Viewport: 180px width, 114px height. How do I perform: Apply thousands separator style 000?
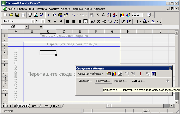click(104, 21)
